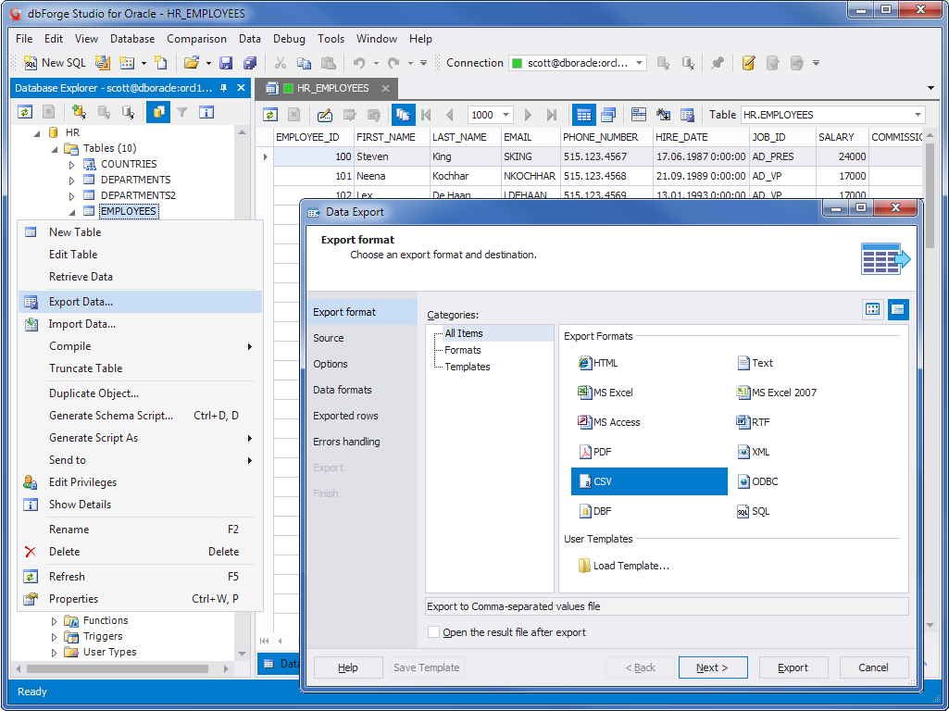Switch to grid view in the data toolbar

click(583, 115)
